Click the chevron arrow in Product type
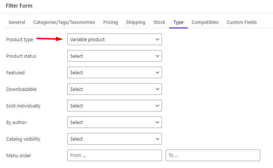273x168 pixels. (x=157, y=39)
